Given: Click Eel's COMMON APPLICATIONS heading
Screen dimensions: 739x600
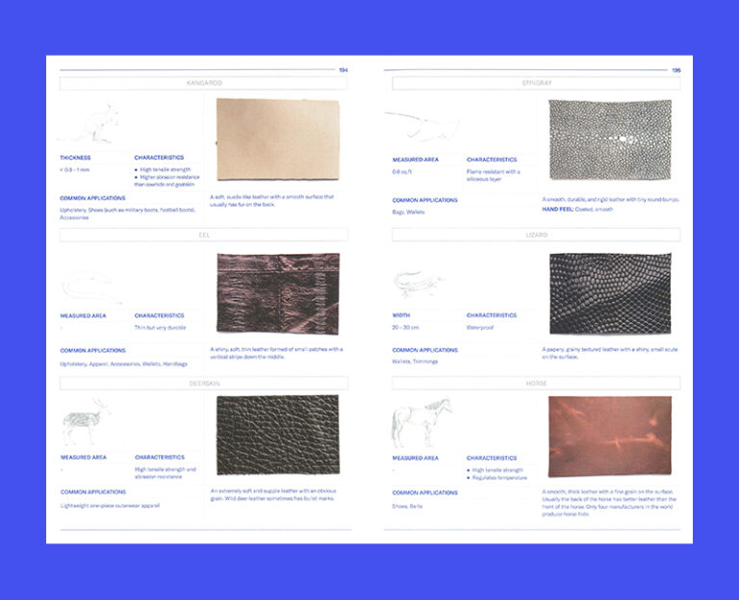Looking at the screenshot, I should [x=92, y=351].
